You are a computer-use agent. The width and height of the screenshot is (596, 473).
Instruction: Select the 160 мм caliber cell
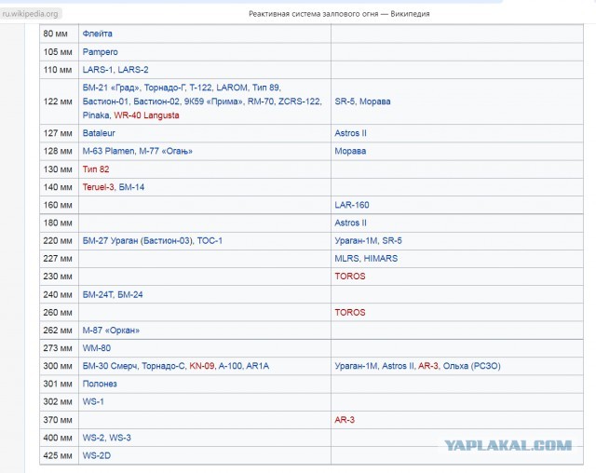click(x=59, y=205)
